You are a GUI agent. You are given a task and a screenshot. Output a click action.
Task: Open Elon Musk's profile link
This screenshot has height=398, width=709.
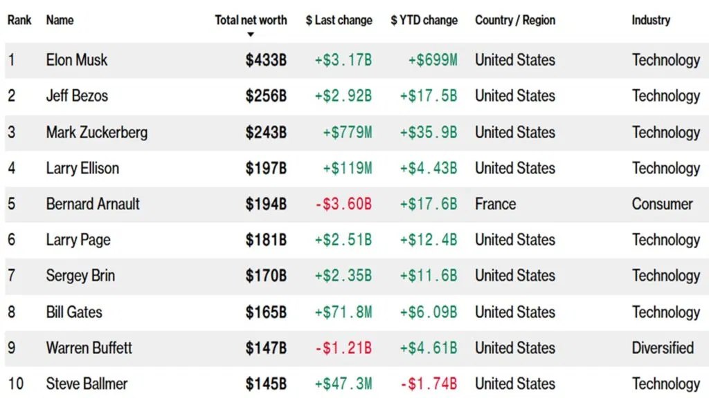click(77, 60)
